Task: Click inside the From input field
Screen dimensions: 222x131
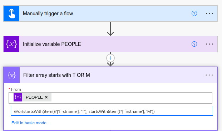Action: click(132, 98)
